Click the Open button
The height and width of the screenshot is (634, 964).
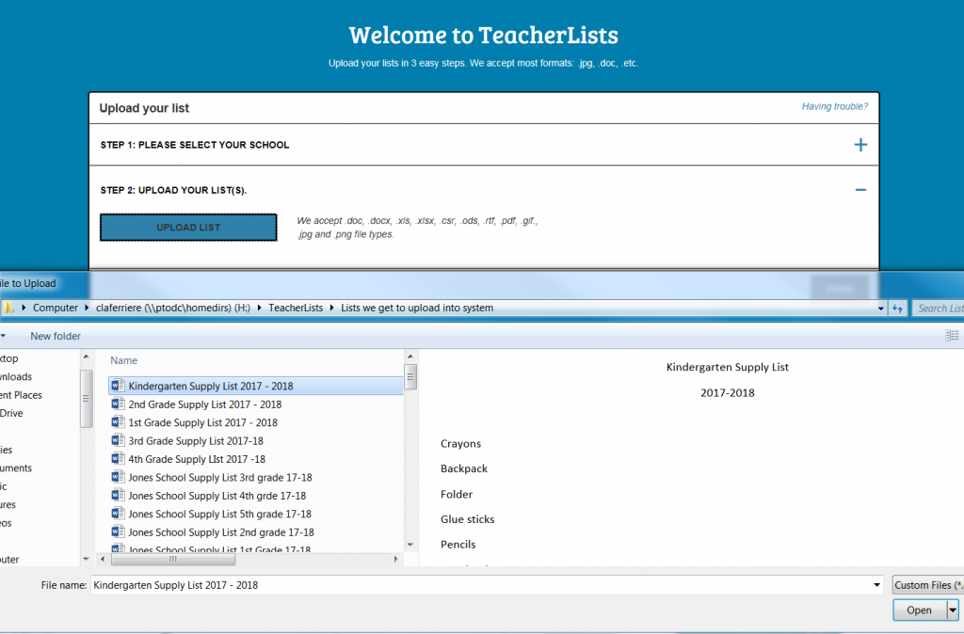coord(919,610)
